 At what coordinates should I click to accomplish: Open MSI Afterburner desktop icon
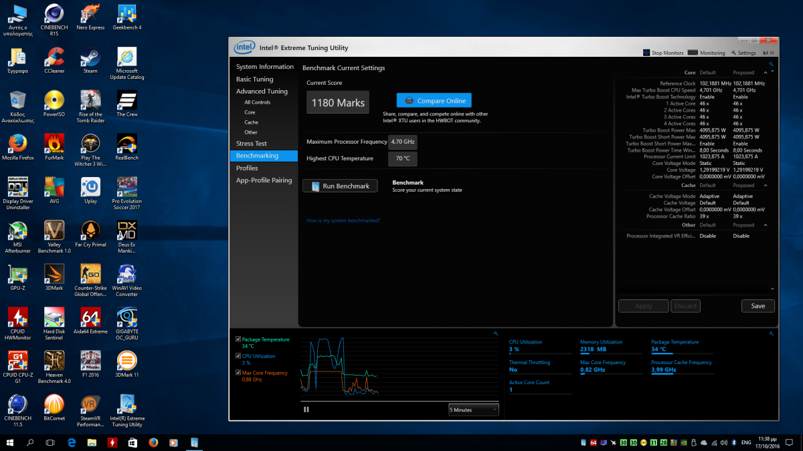coord(17,237)
